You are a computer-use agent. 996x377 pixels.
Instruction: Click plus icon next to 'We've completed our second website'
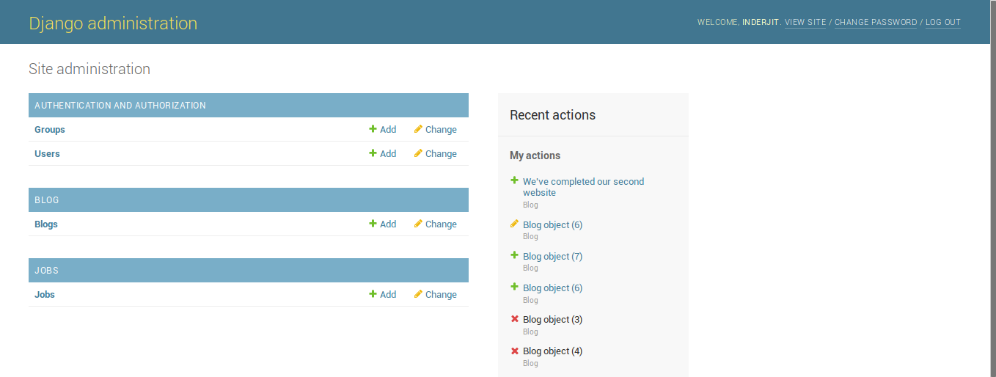[x=514, y=180]
